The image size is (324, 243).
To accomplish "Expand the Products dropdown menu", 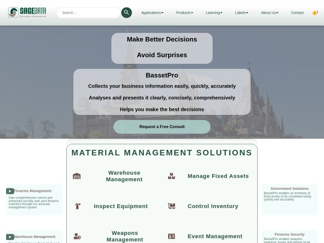I will (x=184, y=13).
